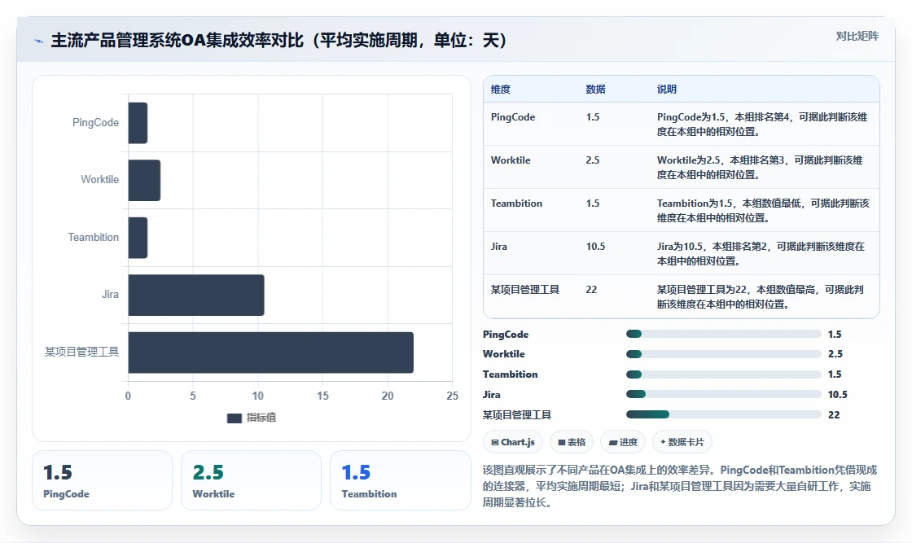Click the 22 value in table

pos(591,290)
